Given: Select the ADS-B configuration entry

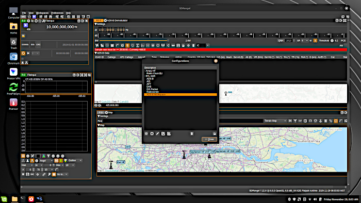Looking at the screenshot, I should click(150, 79).
